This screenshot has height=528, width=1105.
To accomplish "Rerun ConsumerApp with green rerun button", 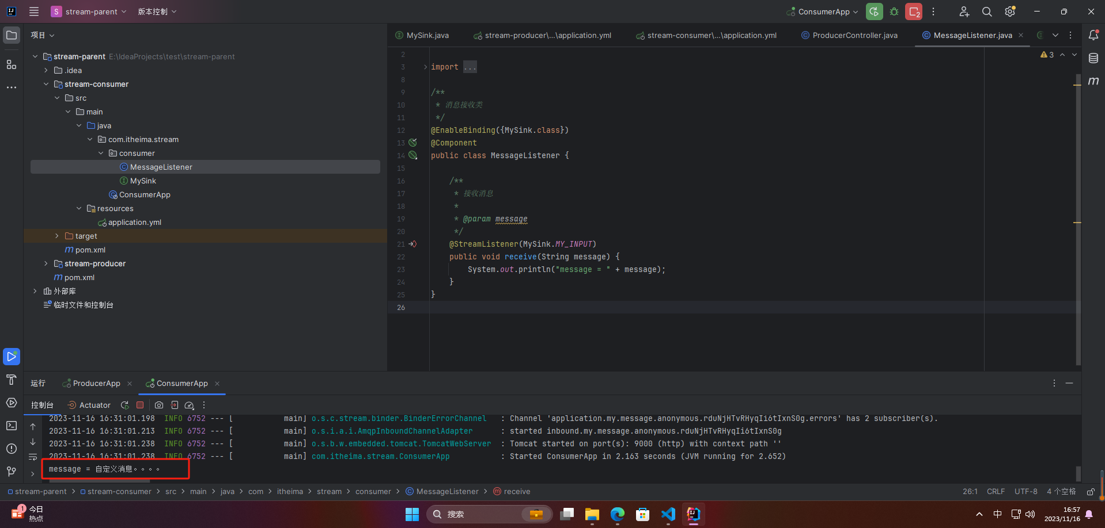I will coord(875,12).
